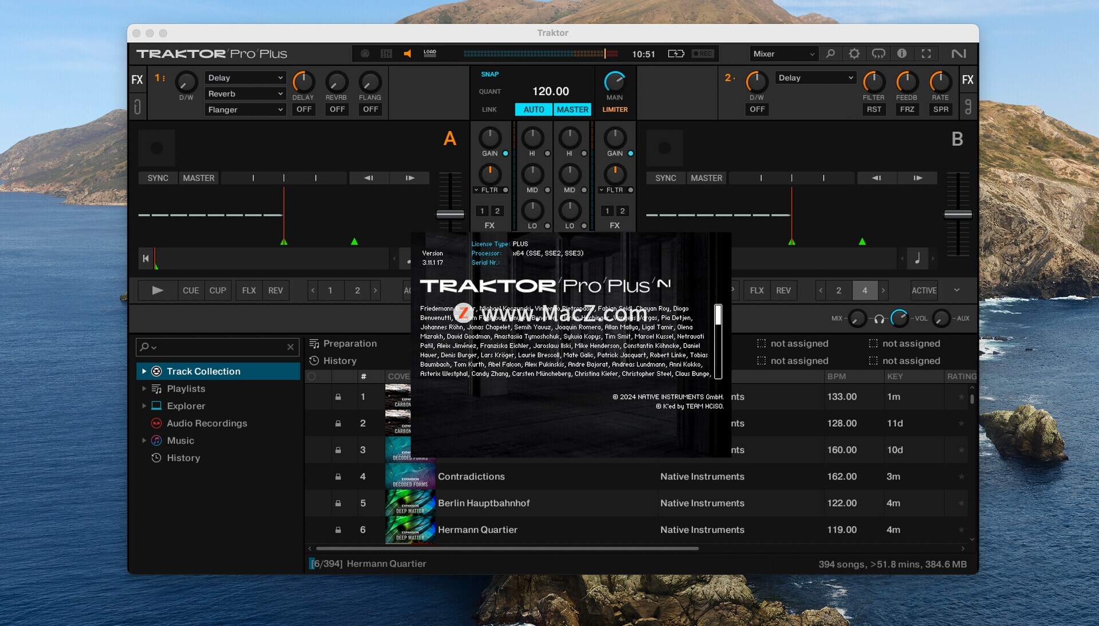Click the Deep Matter cover of Berlin Hauptbahnhof
The width and height of the screenshot is (1099, 626).
click(410, 504)
